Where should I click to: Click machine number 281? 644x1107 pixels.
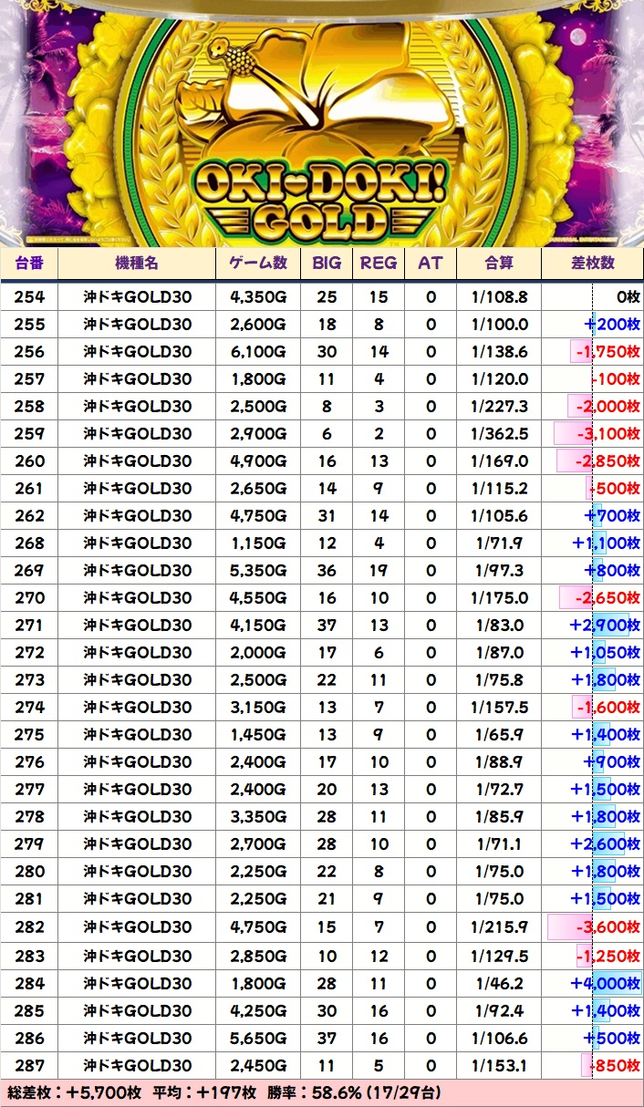click(29, 898)
